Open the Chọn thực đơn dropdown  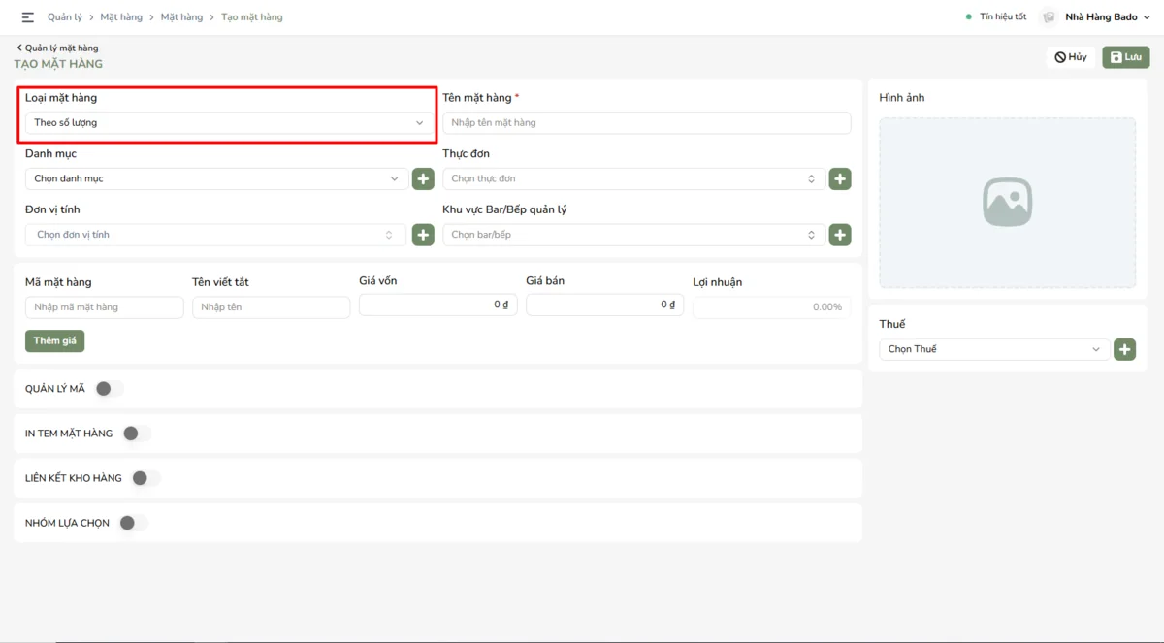(633, 178)
